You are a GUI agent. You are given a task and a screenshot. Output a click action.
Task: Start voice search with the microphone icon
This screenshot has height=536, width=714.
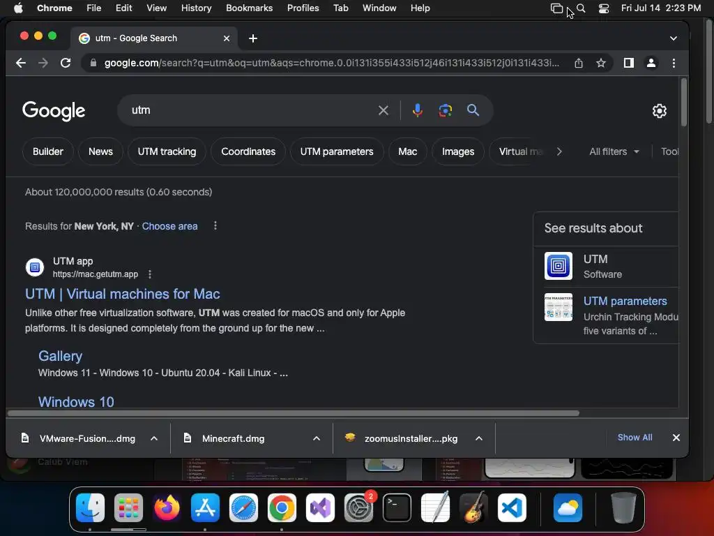pos(418,110)
